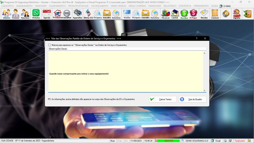Click the E-MAIL globe icon

(x=221, y=6)
